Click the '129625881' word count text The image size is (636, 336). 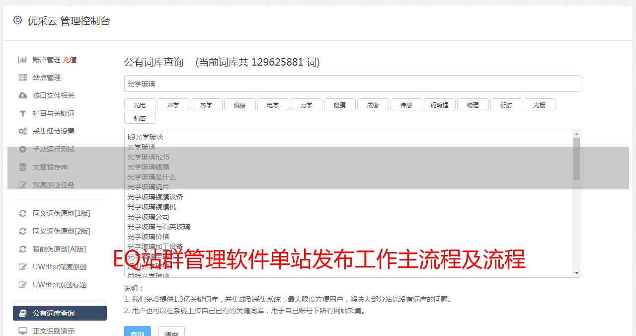[277, 62]
